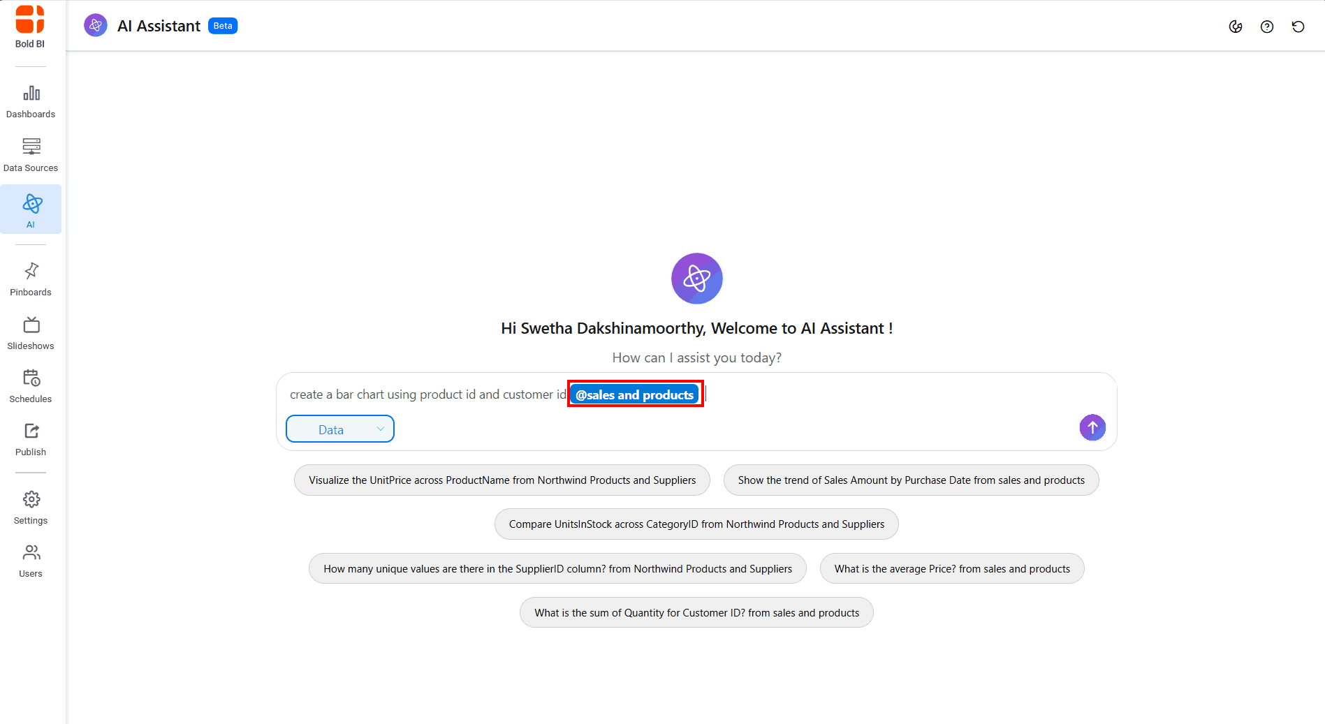Open Users from the sidebar
1325x724 pixels.
coord(31,561)
